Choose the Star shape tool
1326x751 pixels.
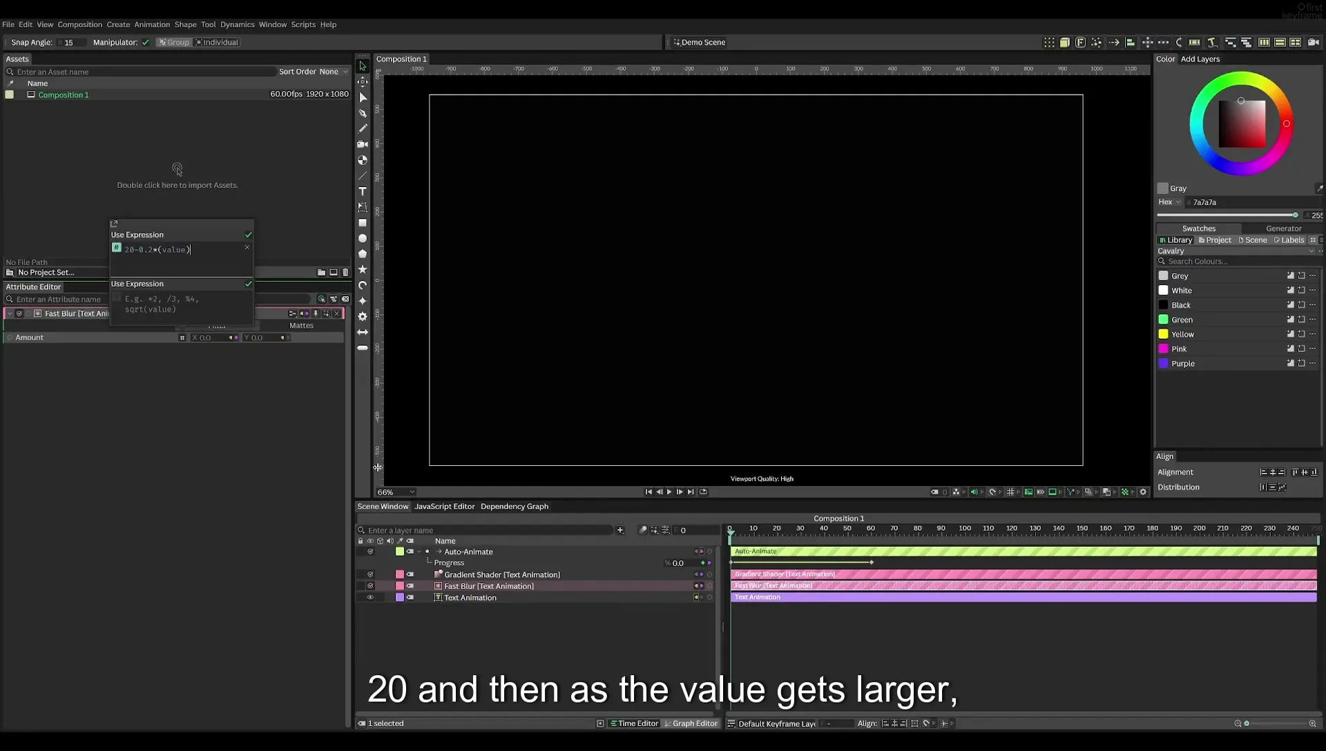tap(363, 269)
